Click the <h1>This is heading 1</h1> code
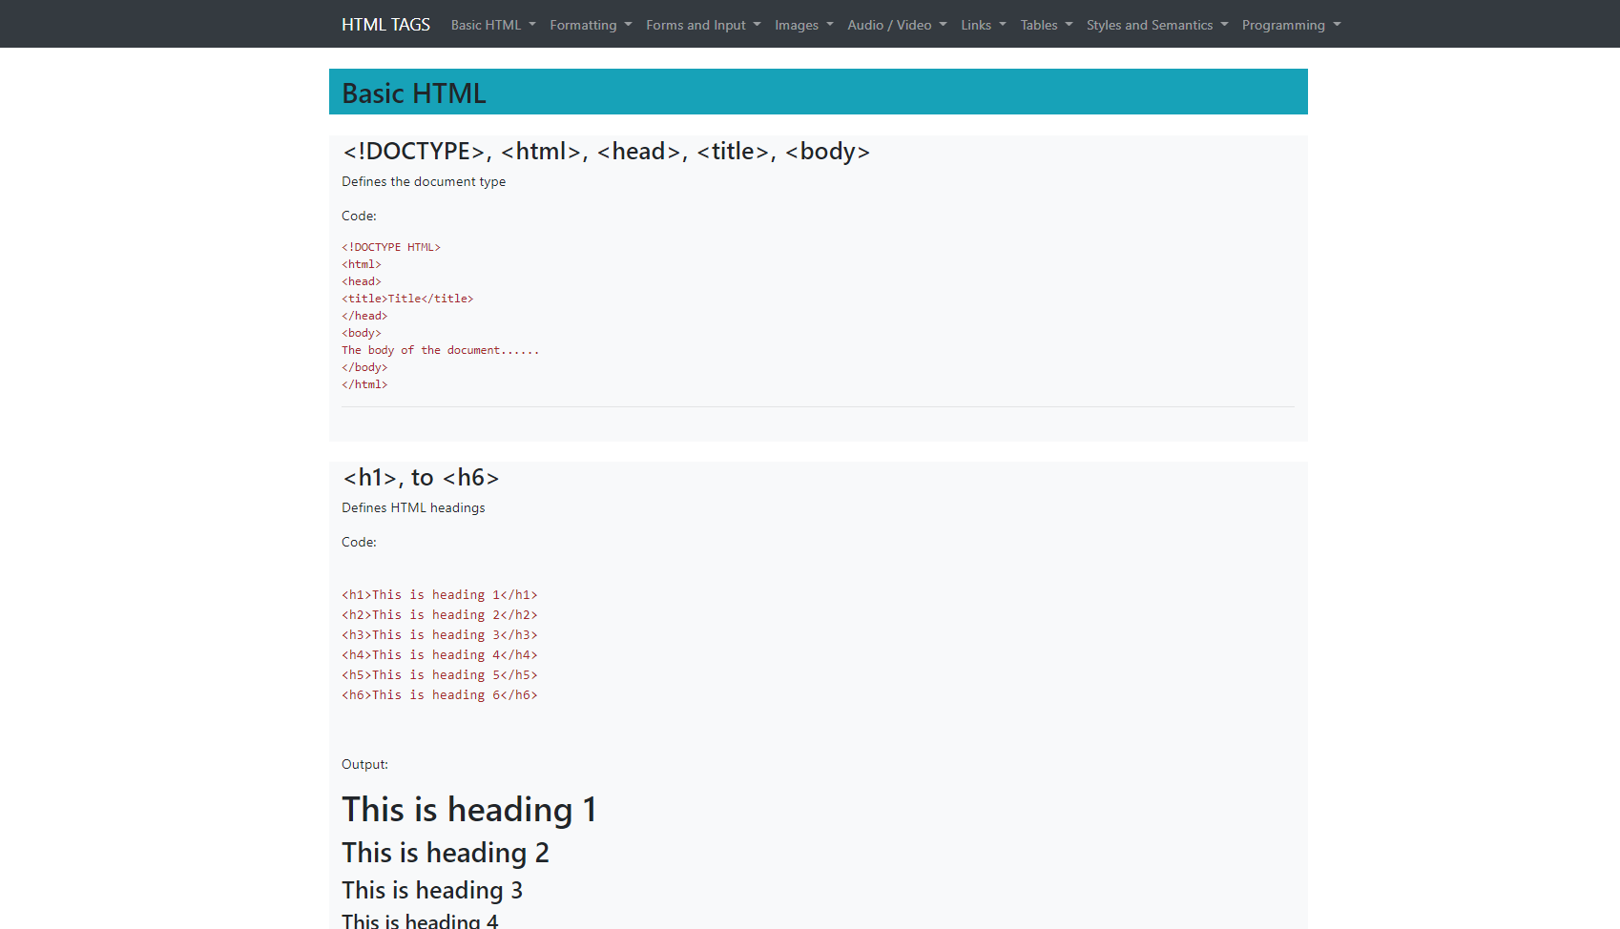The width and height of the screenshot is (1620, 929). click(x=440, y=594)
